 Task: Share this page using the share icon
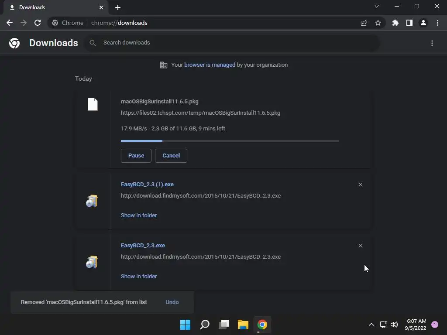coord(364,23)
